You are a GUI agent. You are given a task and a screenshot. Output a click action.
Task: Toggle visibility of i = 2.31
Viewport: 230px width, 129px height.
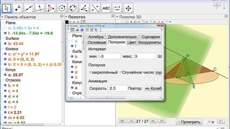pyautogui.click(x=5, y=112)
